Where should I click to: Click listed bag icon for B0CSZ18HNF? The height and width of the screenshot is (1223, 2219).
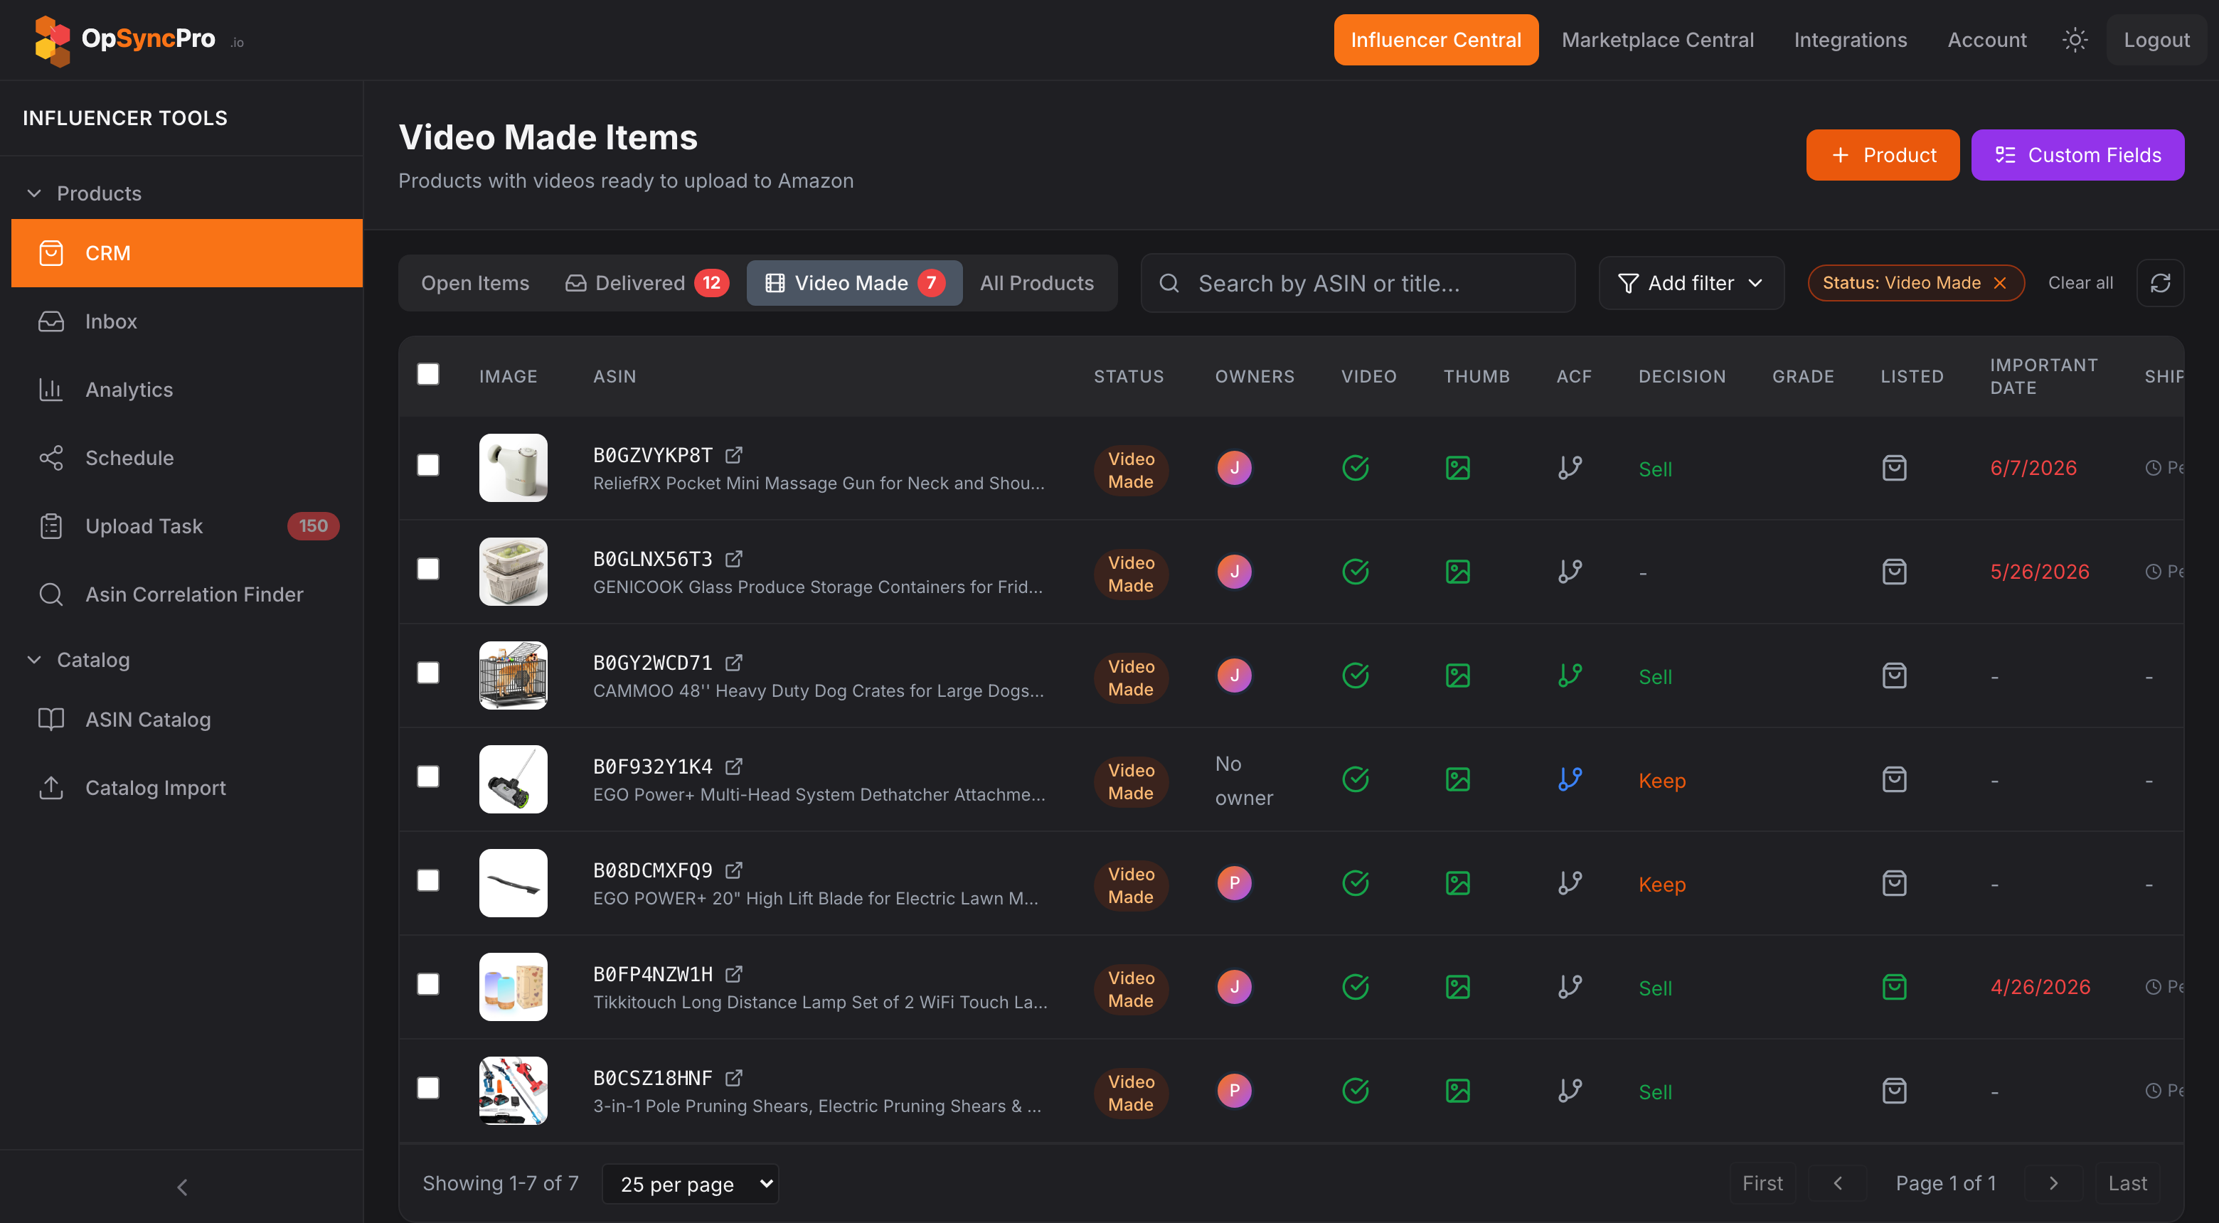tap(1894, 1090)
